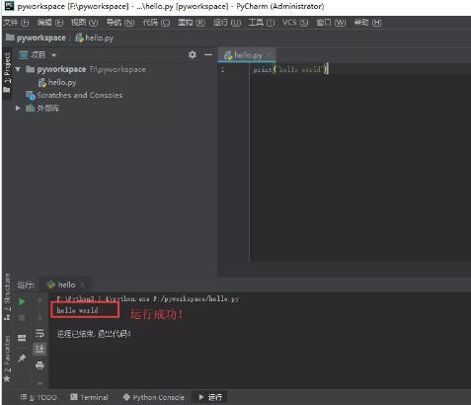This screenshot has width=471, height=405.
Task: Toggle the 1: Project side panel
Action: 7,72
